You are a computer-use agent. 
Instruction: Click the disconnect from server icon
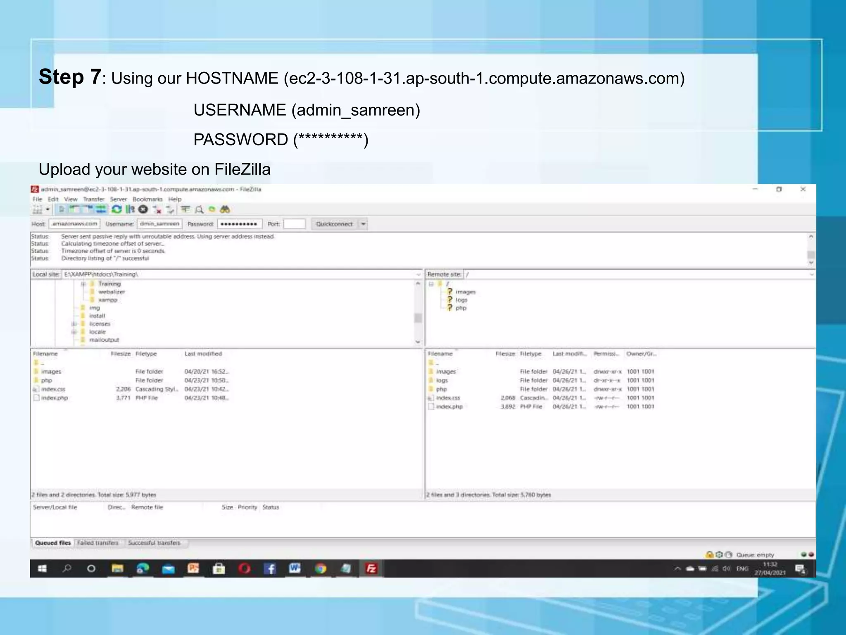pos(157,210)
